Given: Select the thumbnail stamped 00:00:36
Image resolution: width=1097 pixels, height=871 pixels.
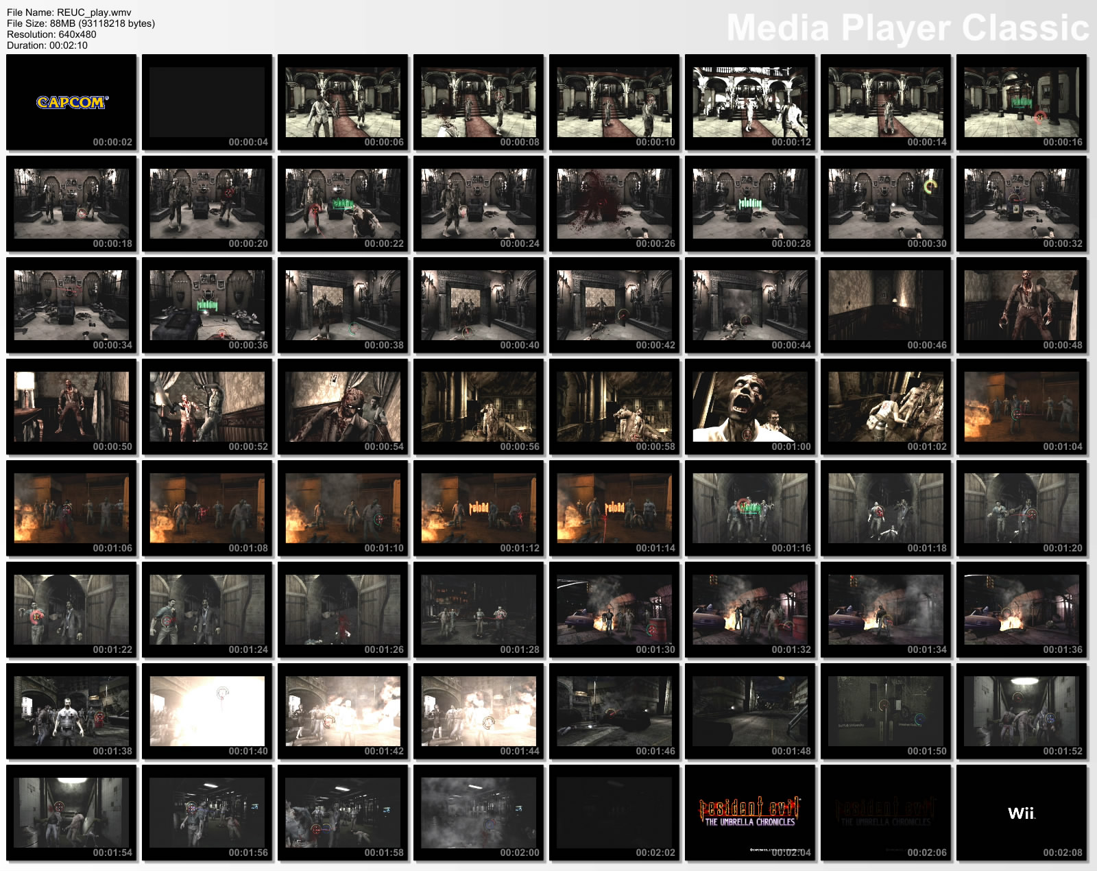Looking at the screenshot, I should [207, 305].
